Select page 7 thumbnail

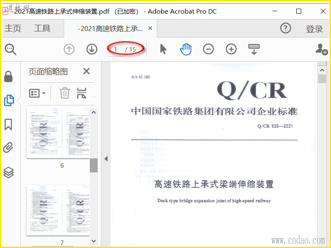click(x=58, y=210)
